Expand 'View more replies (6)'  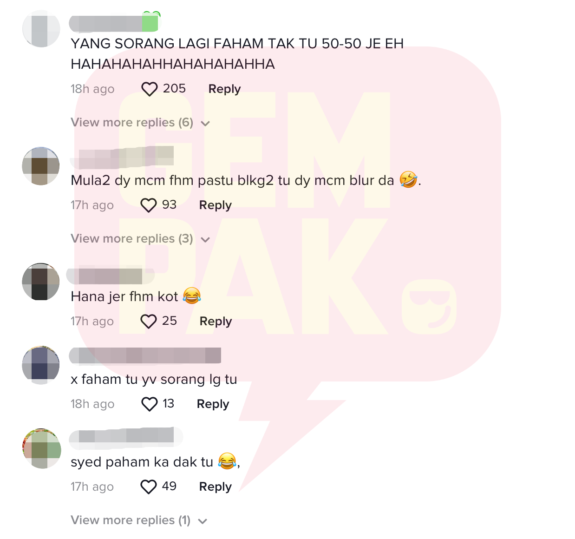pyautogui.click(x=140, y=123)
